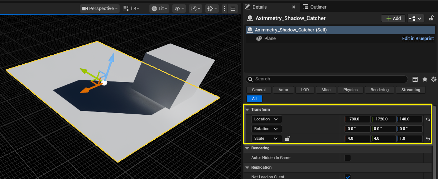438x179 pixels.
Task: Reset Scale to default arrow icon
Action: point(428,139)
